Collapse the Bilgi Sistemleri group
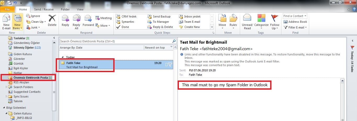This screenshot has height=121, width=357. coord(4,108)
